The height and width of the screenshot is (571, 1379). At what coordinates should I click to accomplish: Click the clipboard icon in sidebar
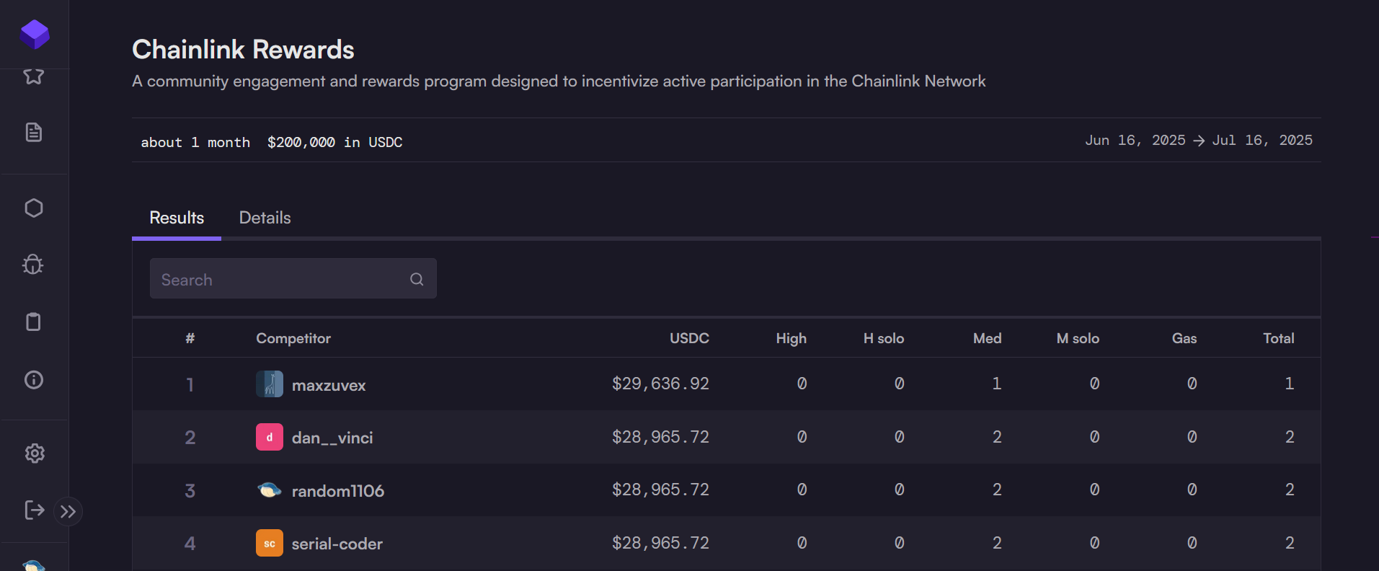[33, 322]
